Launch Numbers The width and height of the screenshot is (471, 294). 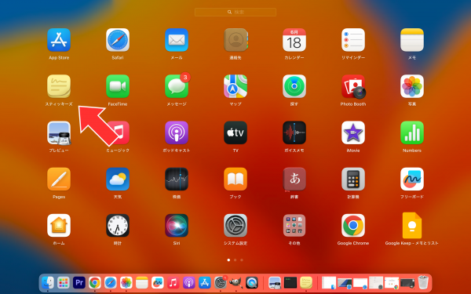412,133
